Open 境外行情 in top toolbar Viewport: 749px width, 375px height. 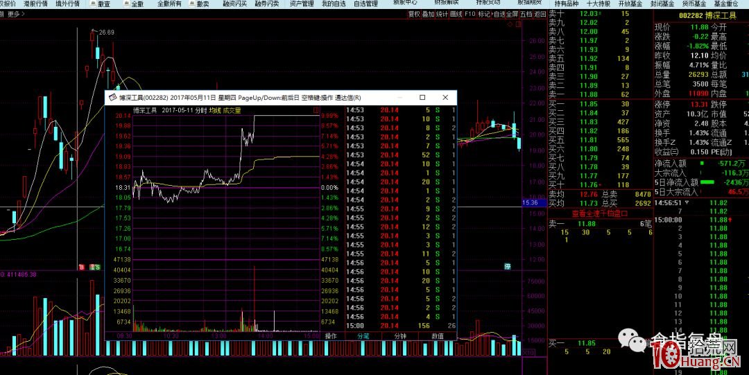67,4
